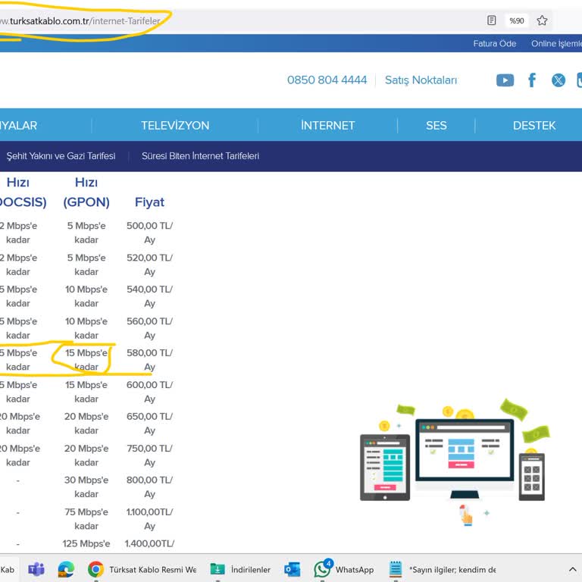Select the 560,00 TL/Ay price cell
The width and height of the screenshot is (582, 582).
[149, 328]
